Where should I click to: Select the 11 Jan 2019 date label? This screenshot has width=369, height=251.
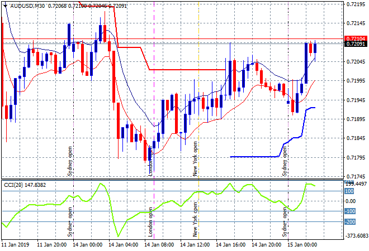(16, 244)
